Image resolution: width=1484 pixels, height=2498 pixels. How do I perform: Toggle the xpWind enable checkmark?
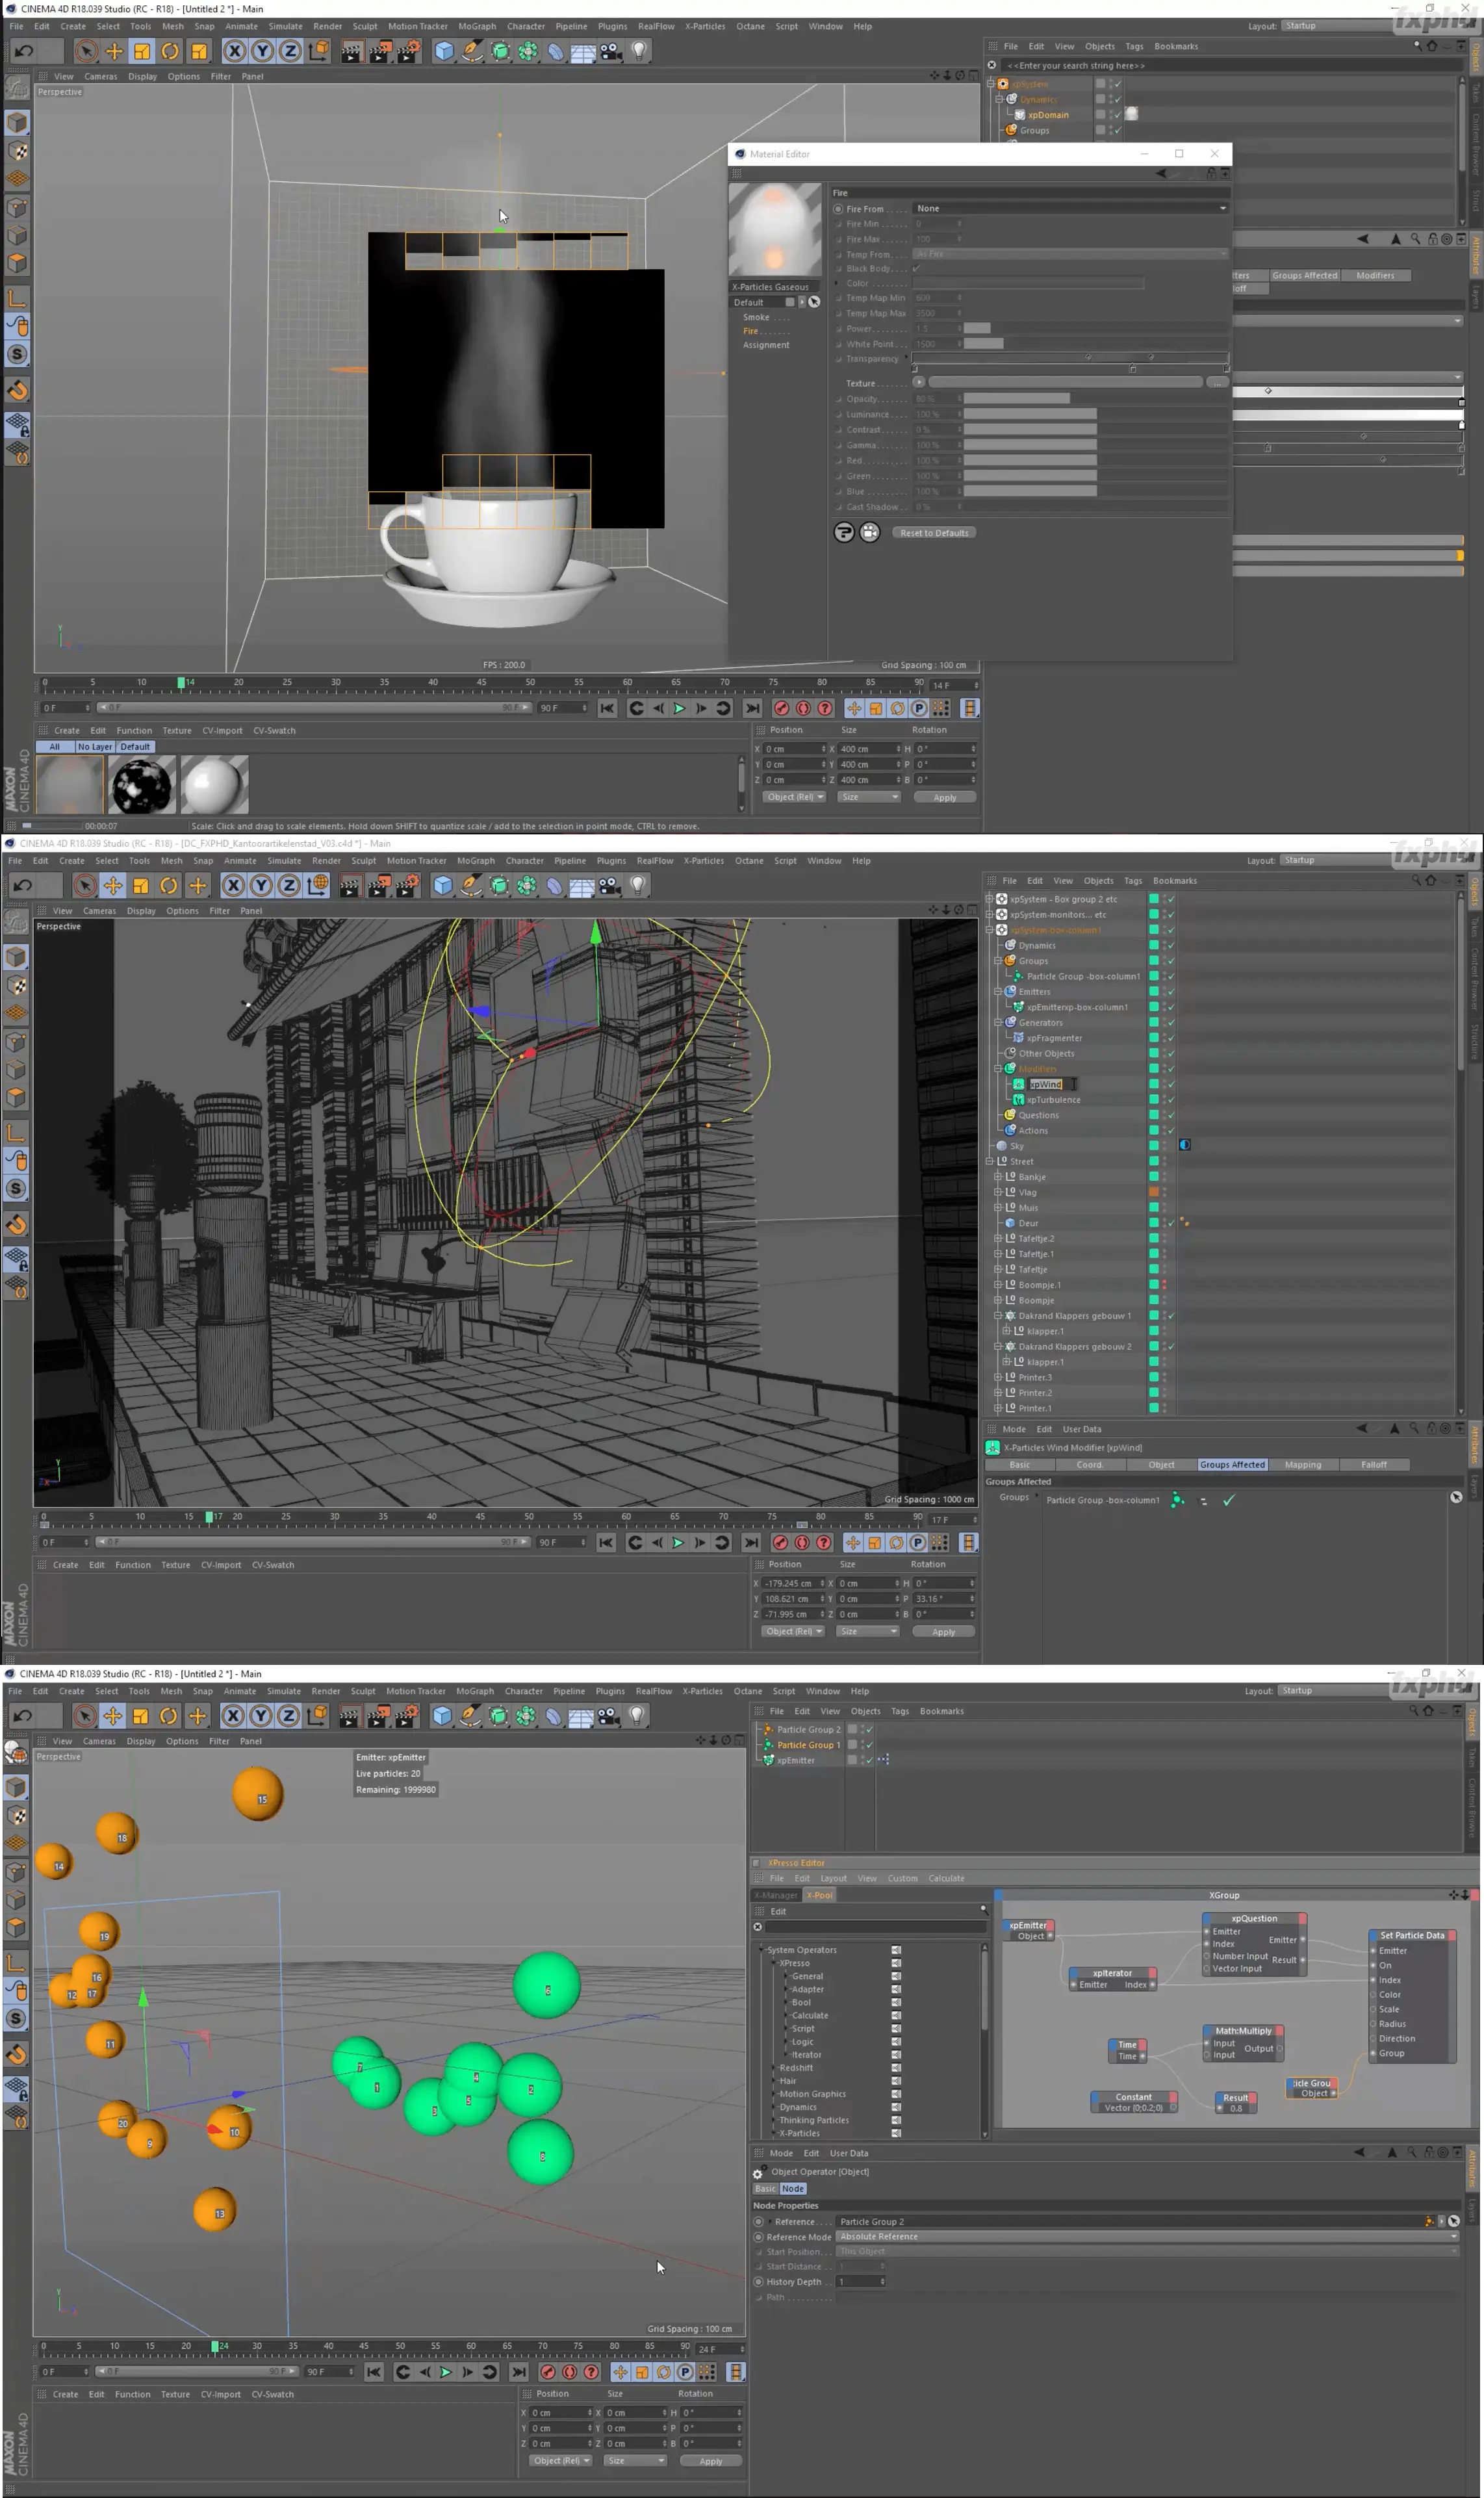(1170, 1084)
